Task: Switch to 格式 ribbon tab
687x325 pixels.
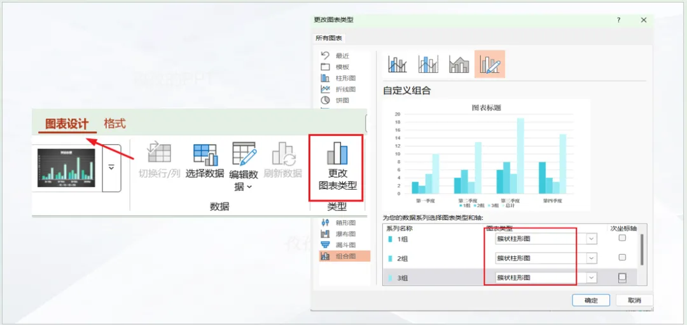Action: (114, 124)
